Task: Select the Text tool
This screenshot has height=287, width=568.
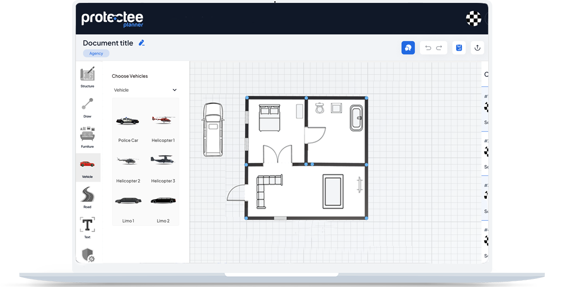Action: pyautogui.click(x=87, y=226)
